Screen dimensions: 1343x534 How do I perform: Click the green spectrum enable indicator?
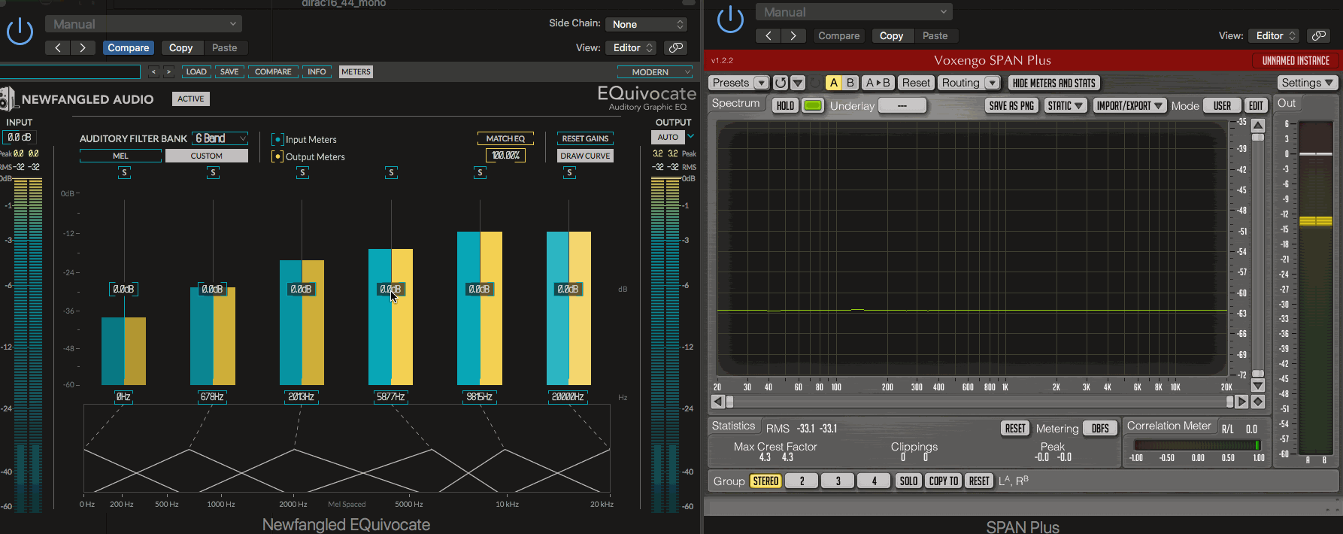pos(812,106)
